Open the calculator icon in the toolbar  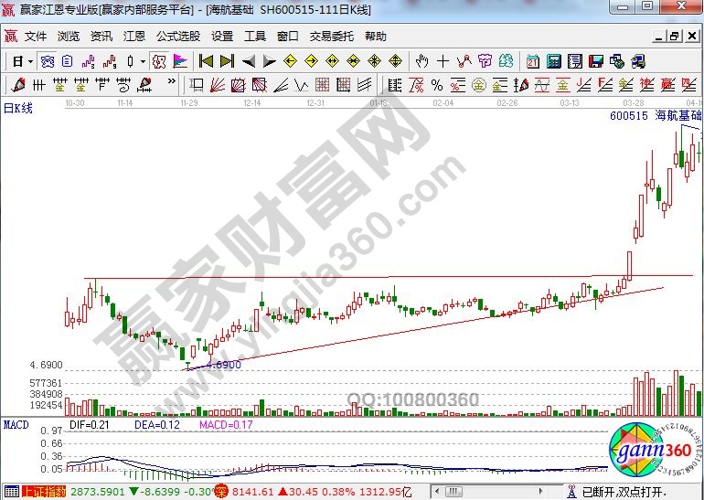click(553, 62)
